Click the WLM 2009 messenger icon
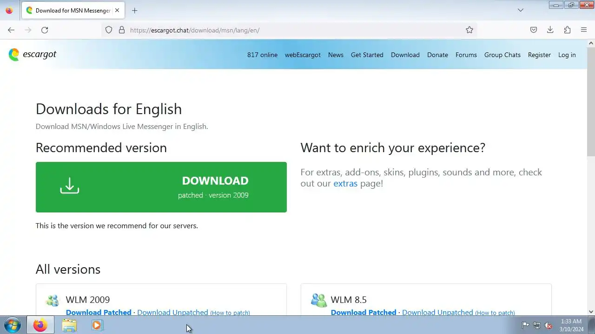Viewport: 595px width, 334px height. pyautogui.click(x=53, y=300)
